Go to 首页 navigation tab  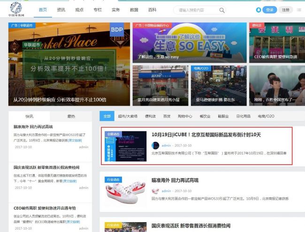point(43,10)
